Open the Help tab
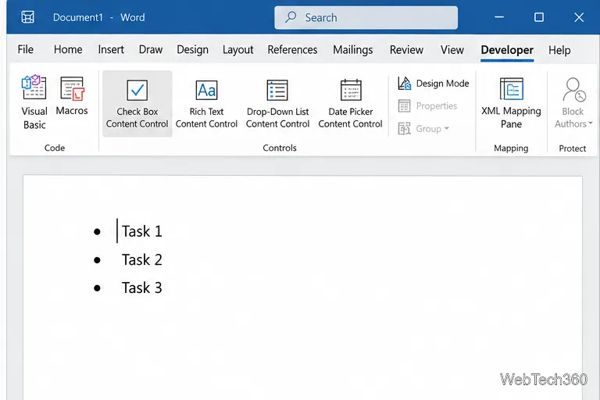 click(559, 50)
